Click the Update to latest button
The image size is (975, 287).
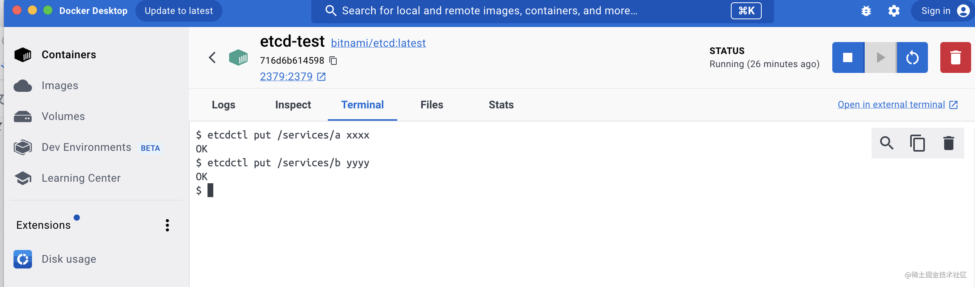[179, 11]
